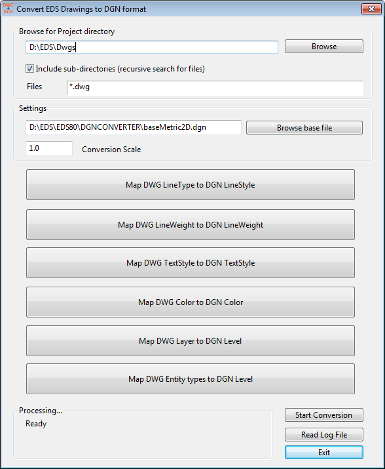Click the Conversion Scale value field

(x=49, y=148)
